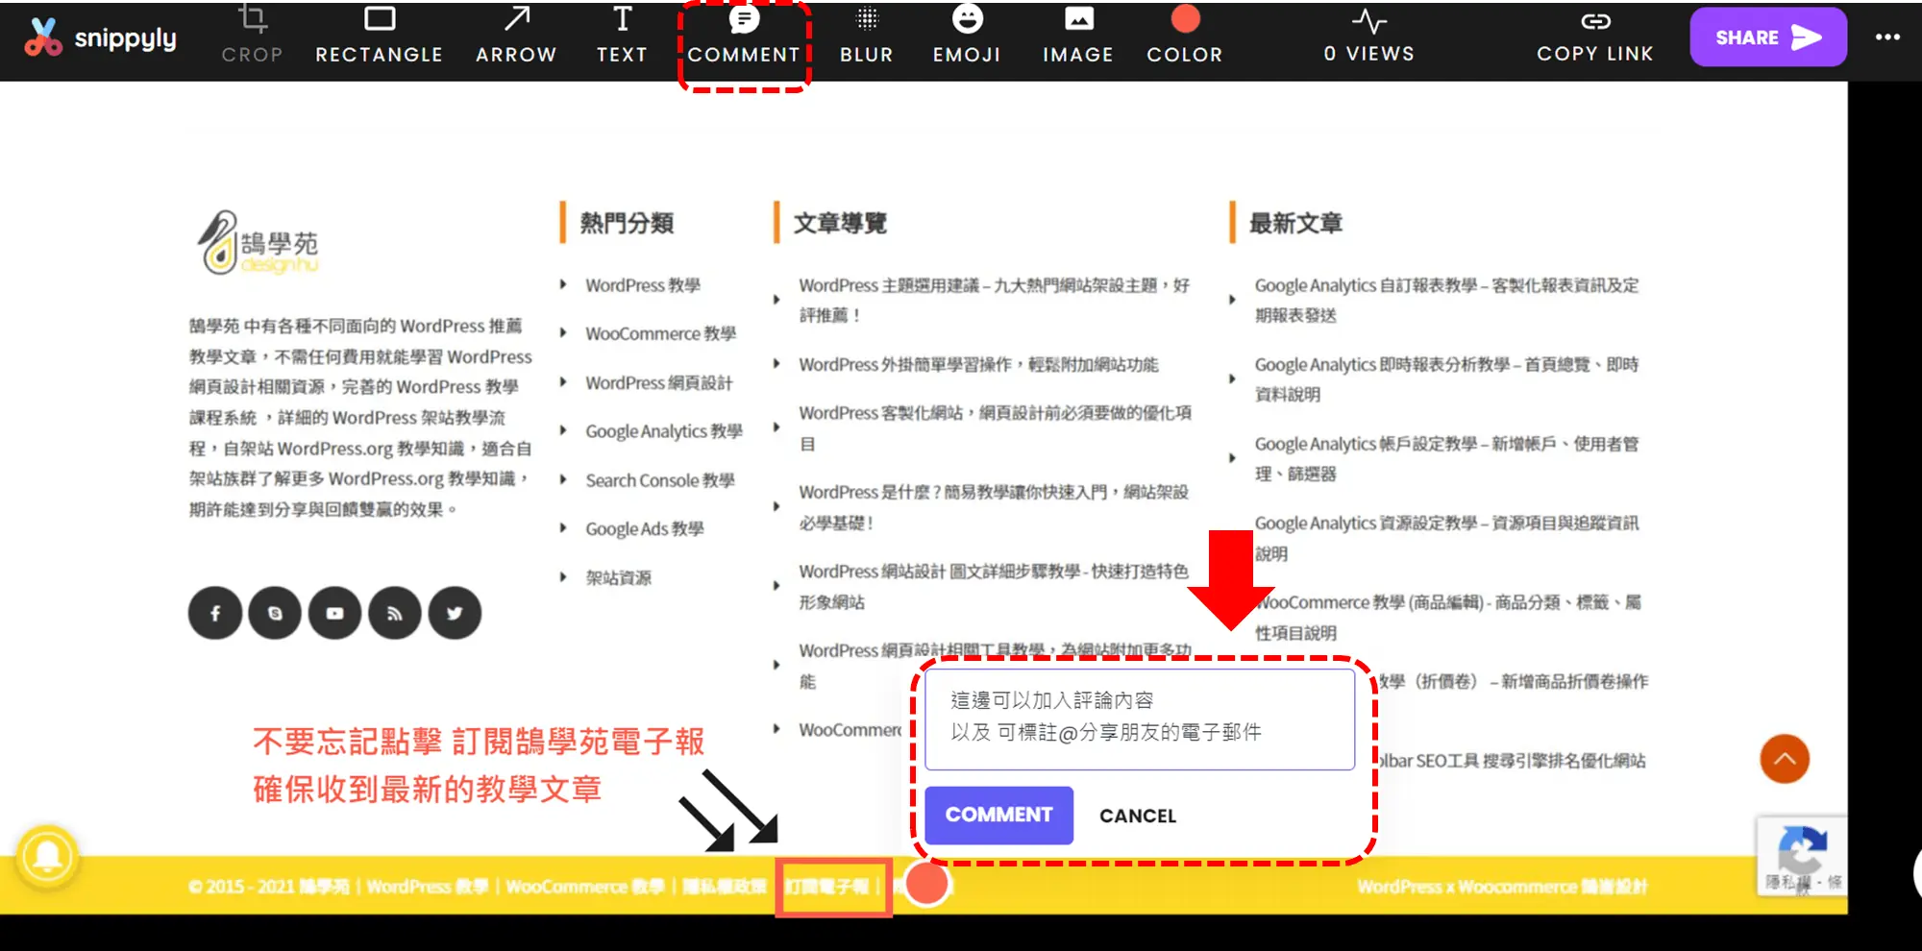Open WooCommerce 教學 category link
The image size is (1922, 951).
(x=660, y=333)
